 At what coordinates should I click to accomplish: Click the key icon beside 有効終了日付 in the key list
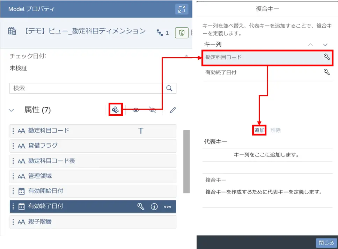tap(326, 72)
